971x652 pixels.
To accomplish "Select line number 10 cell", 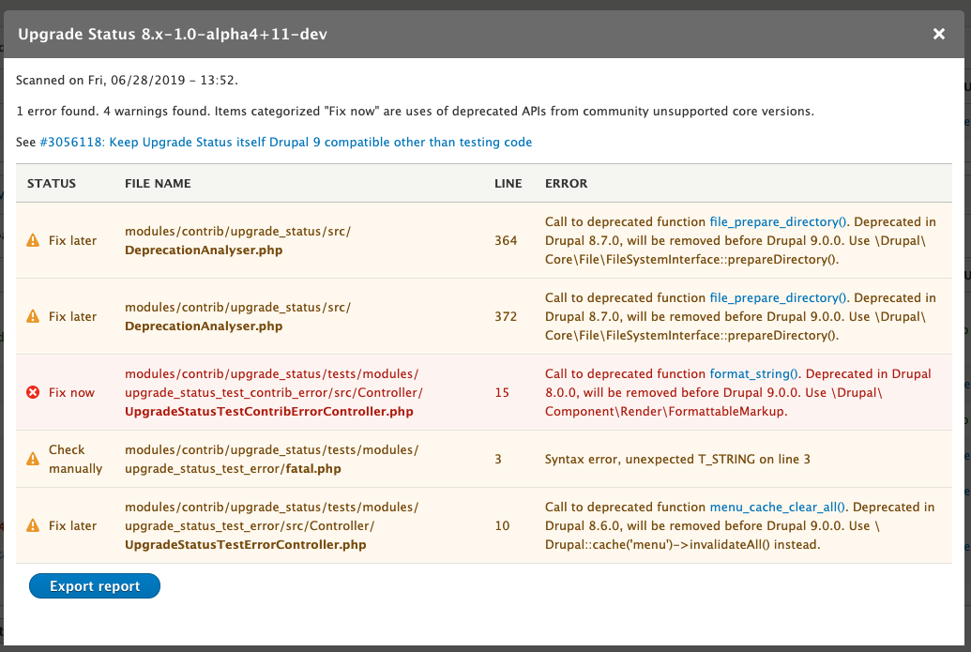I will tap(502, 525).
